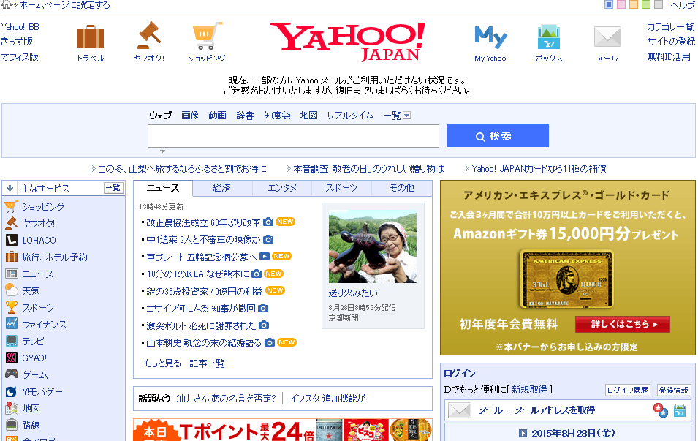698x441 pixels.
Task: Click video icon beside 車プレート headline
Action: (x=265, y=256)
